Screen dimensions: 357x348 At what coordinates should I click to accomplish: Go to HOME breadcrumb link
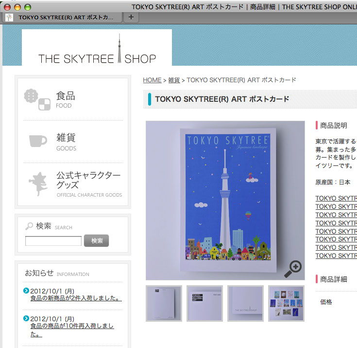click(152, 80)
